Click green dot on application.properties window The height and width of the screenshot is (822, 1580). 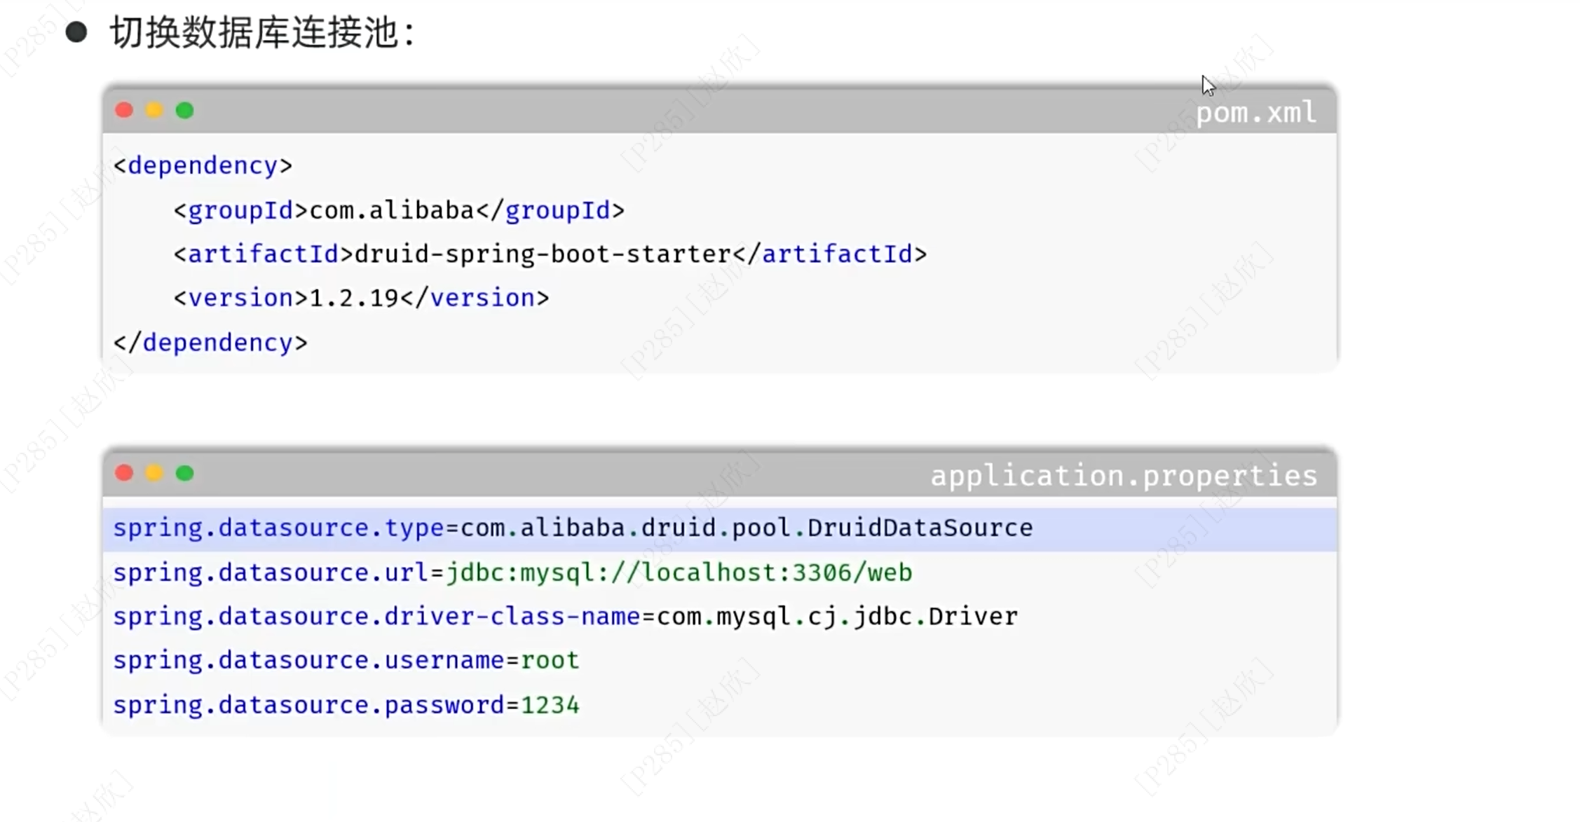click(x=185, y=474)
